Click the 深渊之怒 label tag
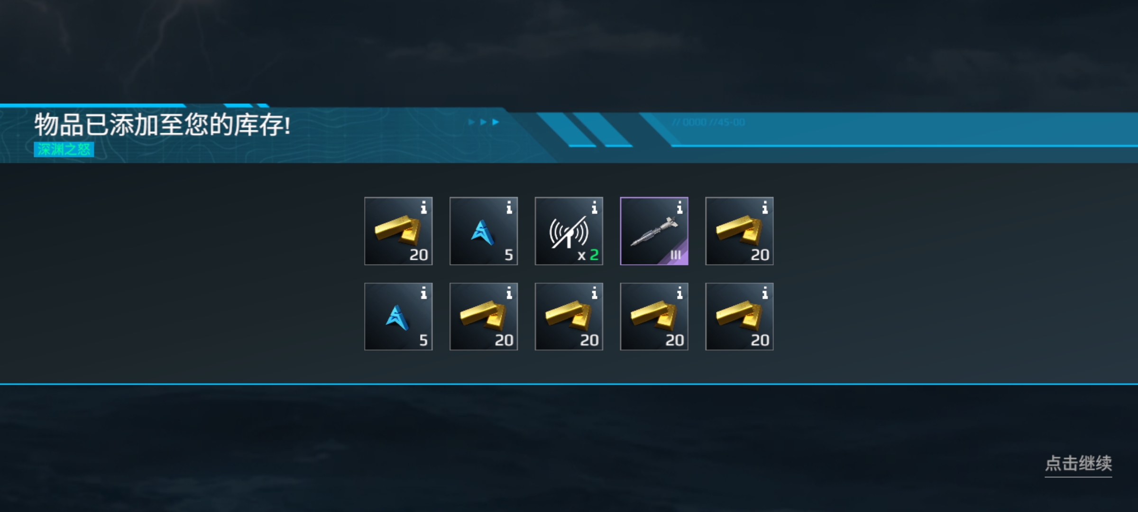Viewport: 1138px width, 512px height. coord(64,149)
